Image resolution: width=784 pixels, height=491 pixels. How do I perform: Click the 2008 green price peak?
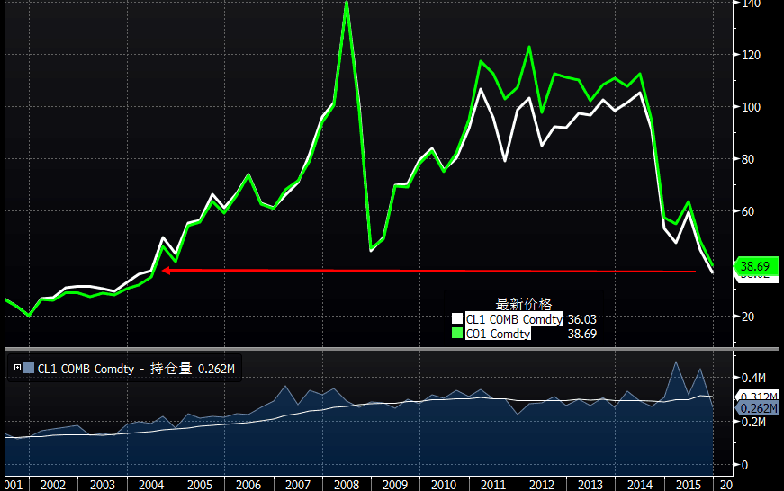347,4
